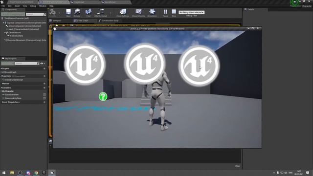
Task: Open Browse in Content Browser
Action: point(77,13)
